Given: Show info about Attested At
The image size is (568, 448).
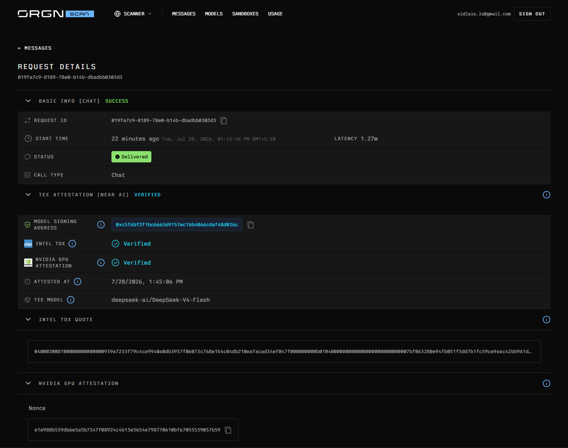Looking at the screenshot, I should click(x=78, y=282).
